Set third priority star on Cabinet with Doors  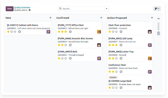click(15, 32)
